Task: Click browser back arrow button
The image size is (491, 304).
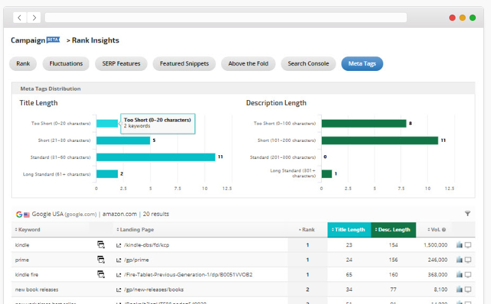Action: (20, 18)
